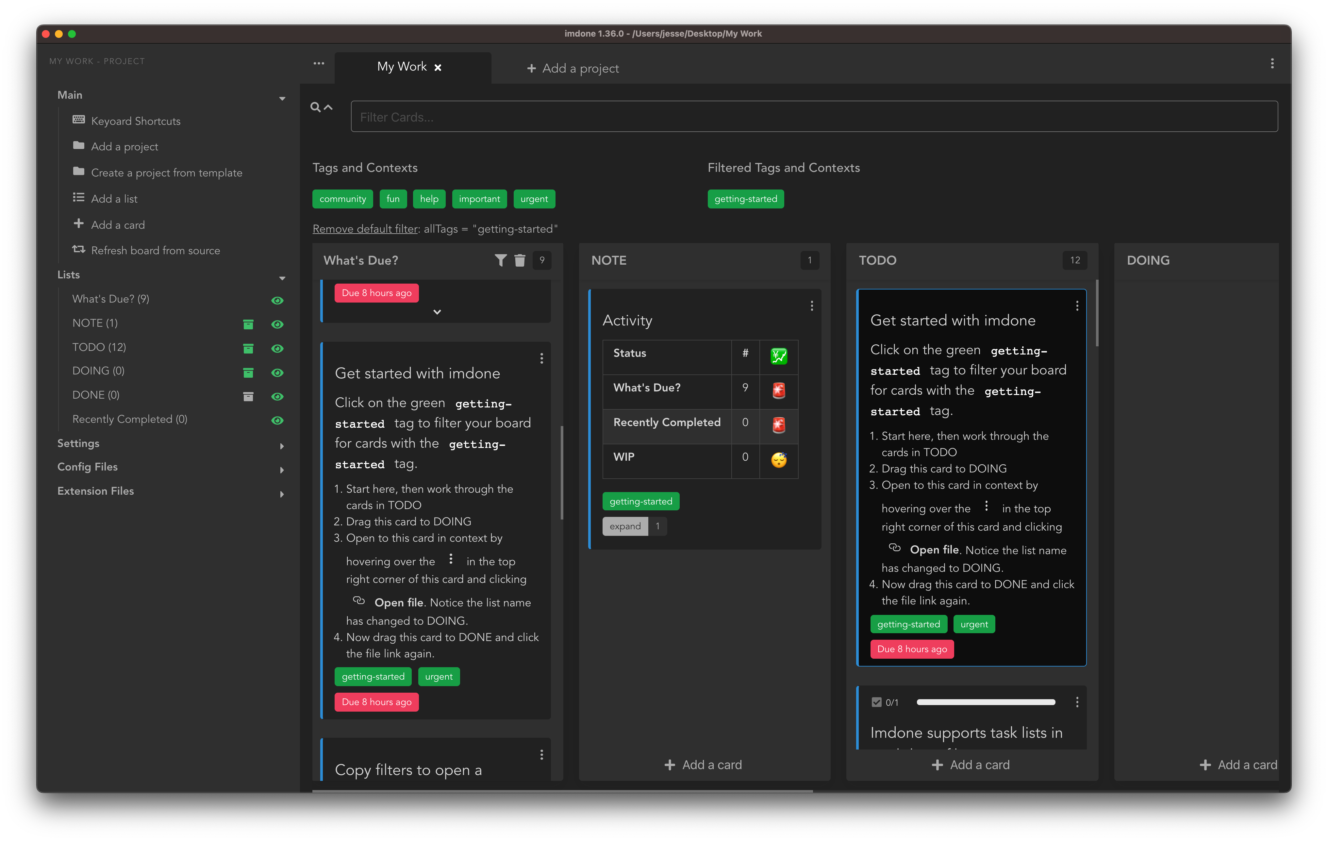Open the vertical dots app menu at top right
This screenshot has height=841, width=1328.
click(x=1272, y=63)
